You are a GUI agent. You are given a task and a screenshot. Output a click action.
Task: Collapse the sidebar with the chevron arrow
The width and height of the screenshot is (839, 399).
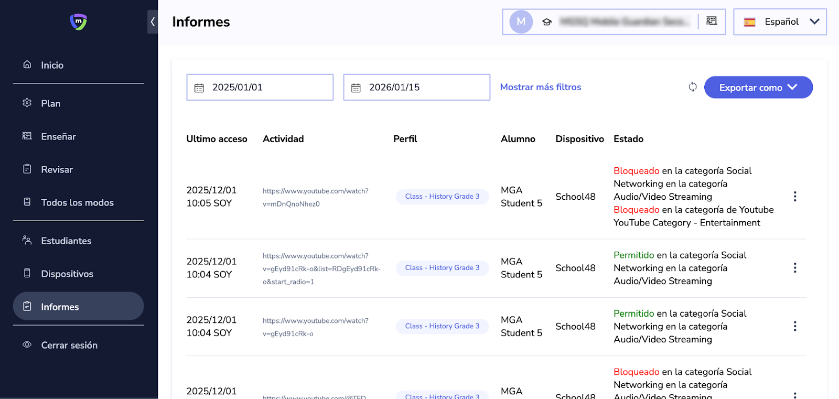point(153,21)
